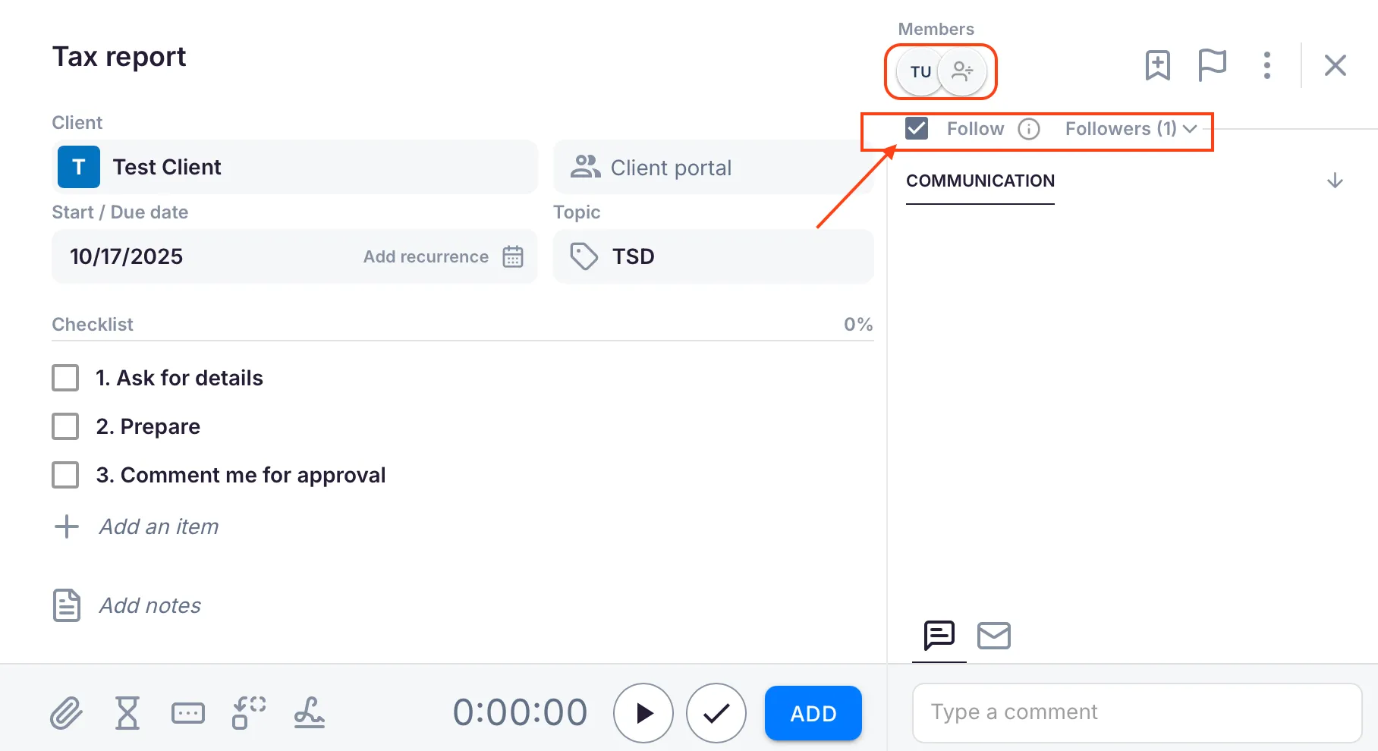
Task: Switch to the email tab
Action: tap(993, 636)
